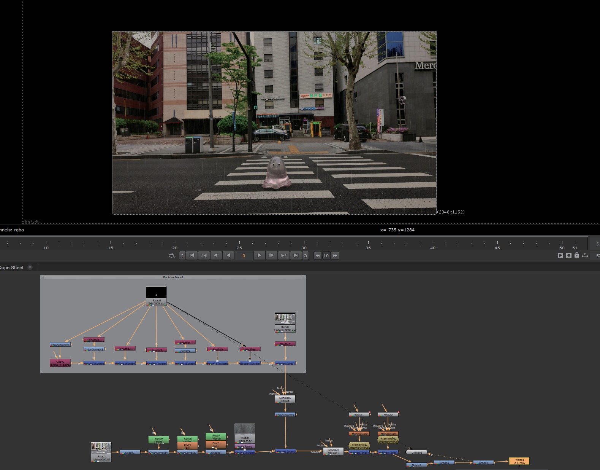Select the Read4 Rain.mov node
This screenshot has height=470, width=600.
245,433
